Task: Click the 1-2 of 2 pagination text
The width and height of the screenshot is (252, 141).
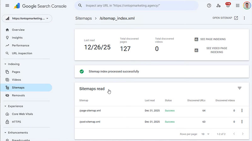Action: coord(221,134)
